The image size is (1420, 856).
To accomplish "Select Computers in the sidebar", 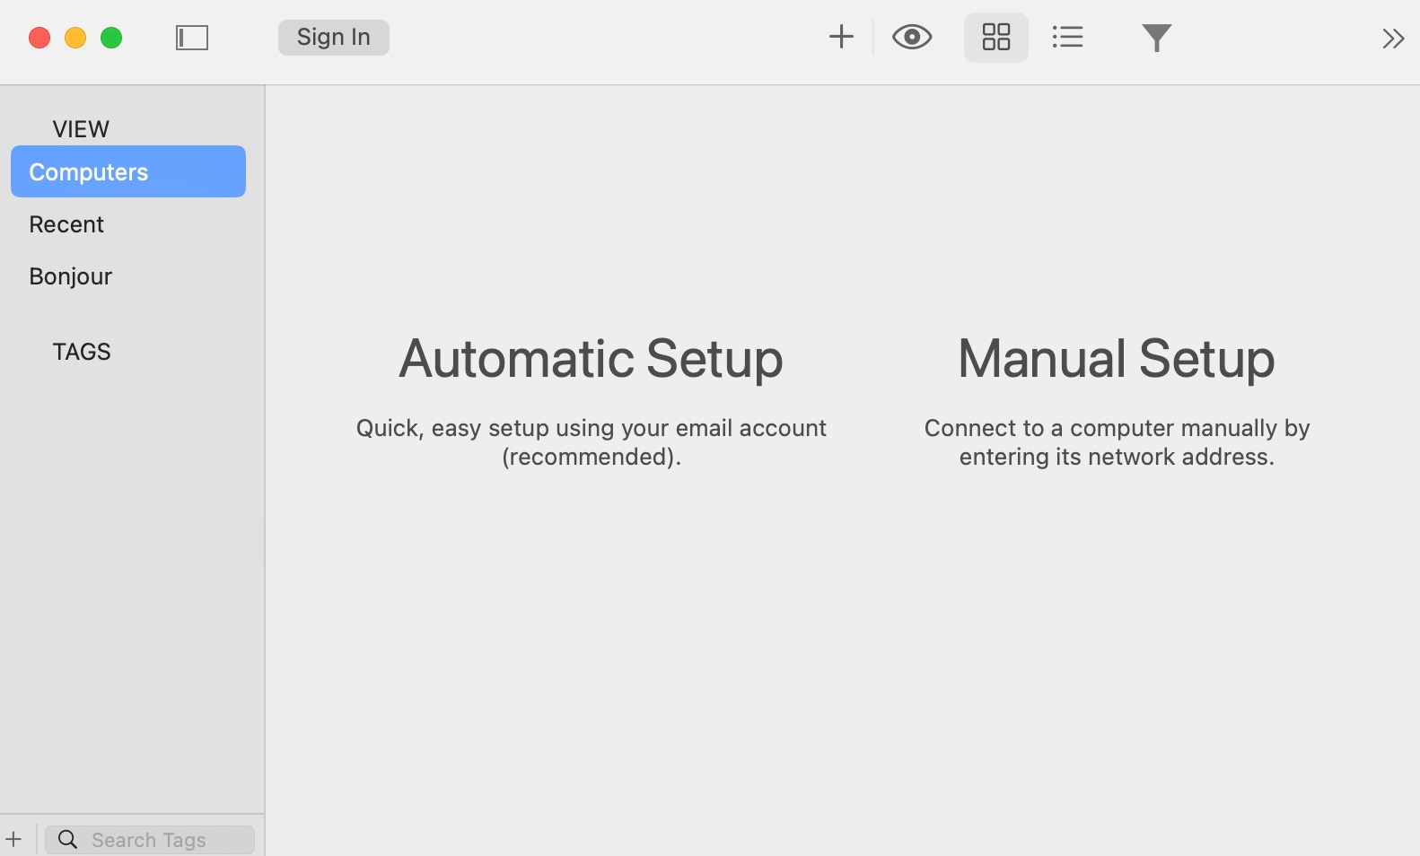I will (128, 171).
